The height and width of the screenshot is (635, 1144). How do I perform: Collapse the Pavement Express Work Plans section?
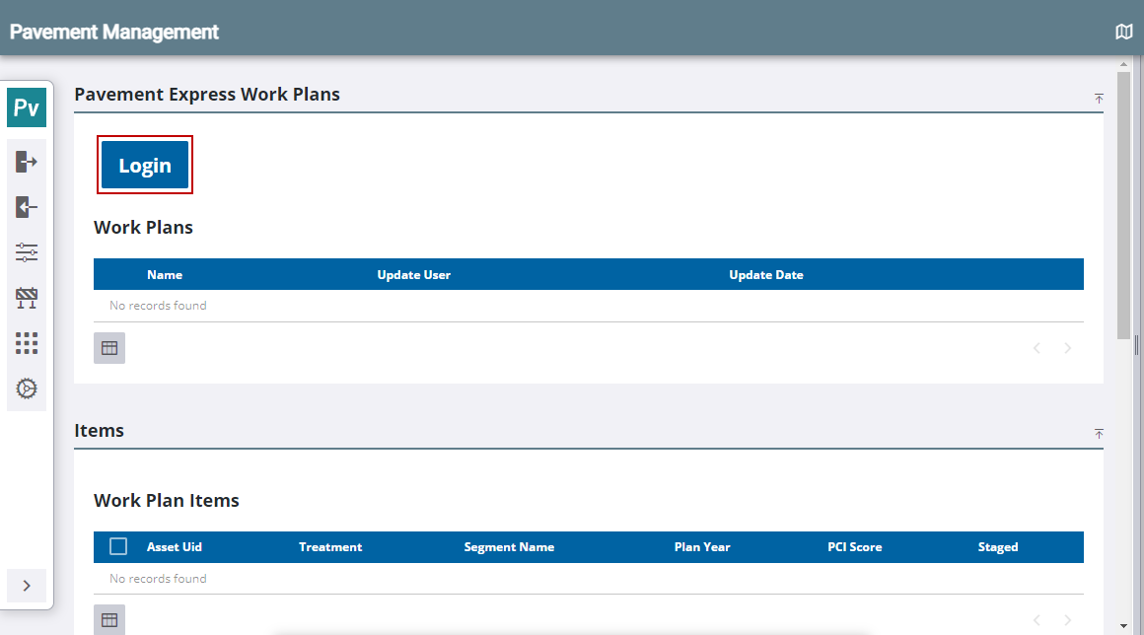(x=1099, y=98)
